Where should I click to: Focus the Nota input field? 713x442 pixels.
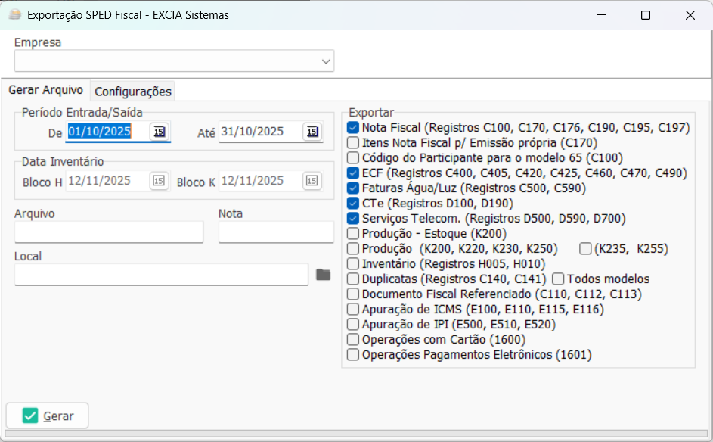coord(276,232)
